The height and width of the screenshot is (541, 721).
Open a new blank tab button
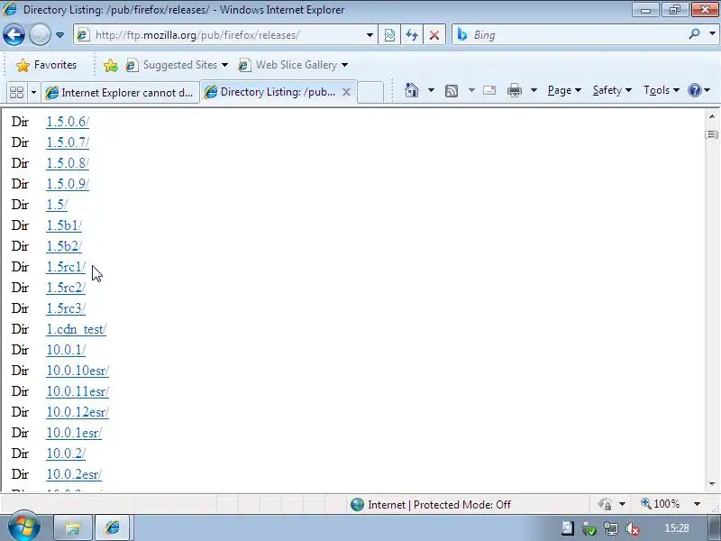(370, 92)
